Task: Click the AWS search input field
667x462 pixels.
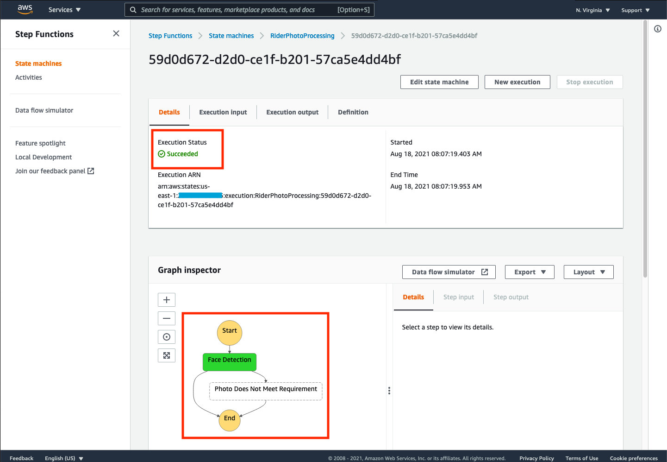Action: (249, 10)
